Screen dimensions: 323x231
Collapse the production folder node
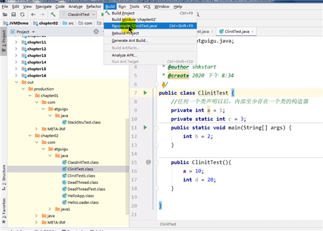coord(23,89)
